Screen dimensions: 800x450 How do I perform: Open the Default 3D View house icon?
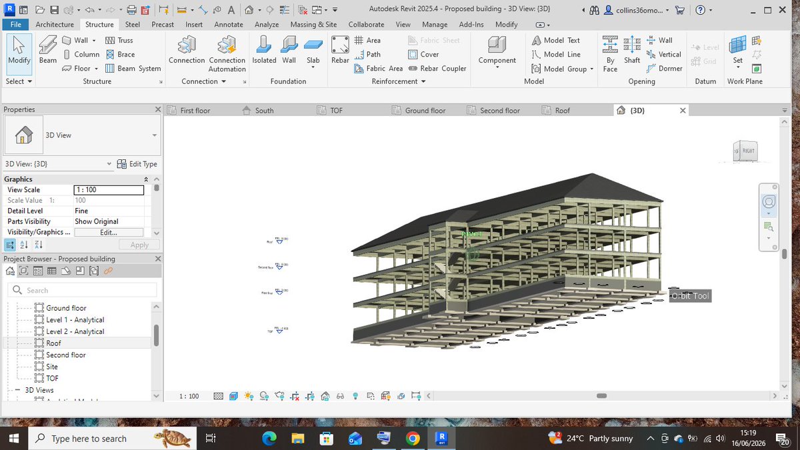click(x=249, y=10)
